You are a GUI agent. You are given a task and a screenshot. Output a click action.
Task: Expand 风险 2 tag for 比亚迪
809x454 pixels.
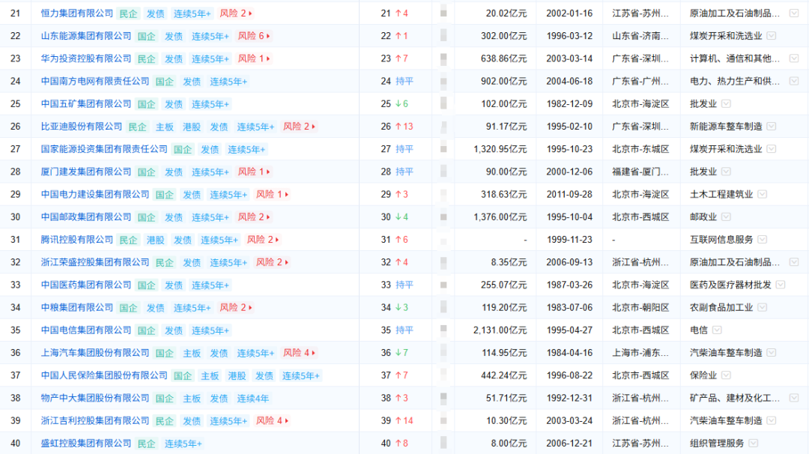click(299, 127)
